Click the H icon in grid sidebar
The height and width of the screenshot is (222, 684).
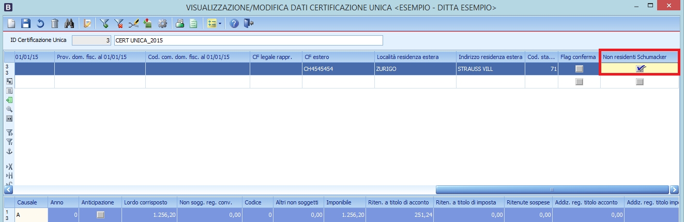point(9,175)
